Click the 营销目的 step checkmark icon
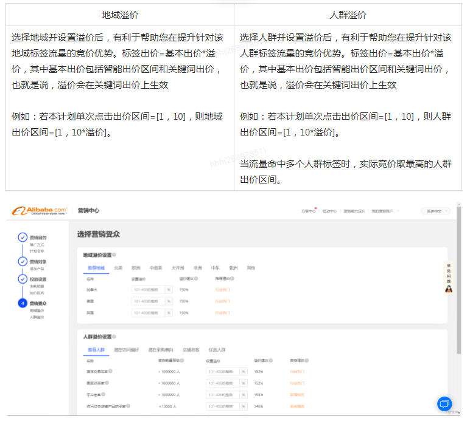470x421 pixels. click(x=23, y=238)
